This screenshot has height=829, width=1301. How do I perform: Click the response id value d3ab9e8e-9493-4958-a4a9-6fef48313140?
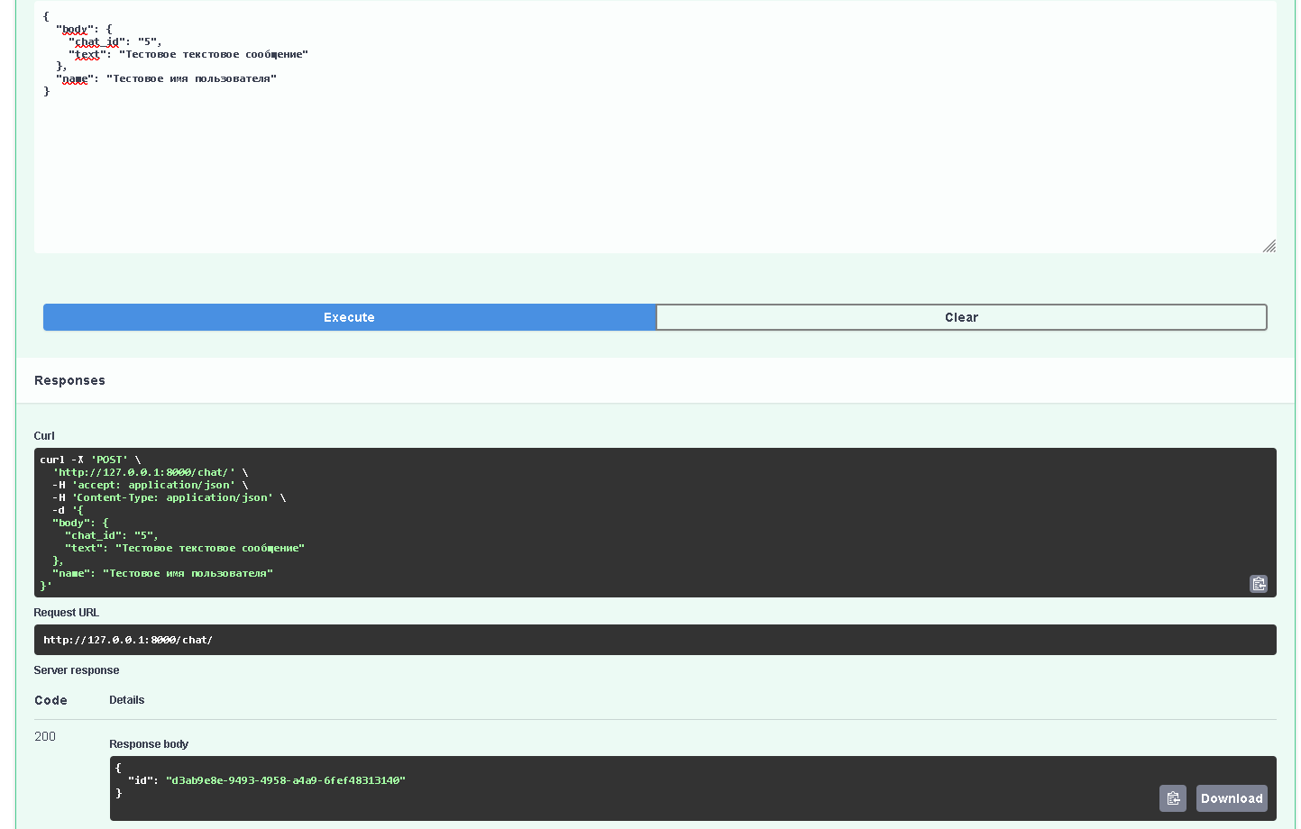click(286, 780)
